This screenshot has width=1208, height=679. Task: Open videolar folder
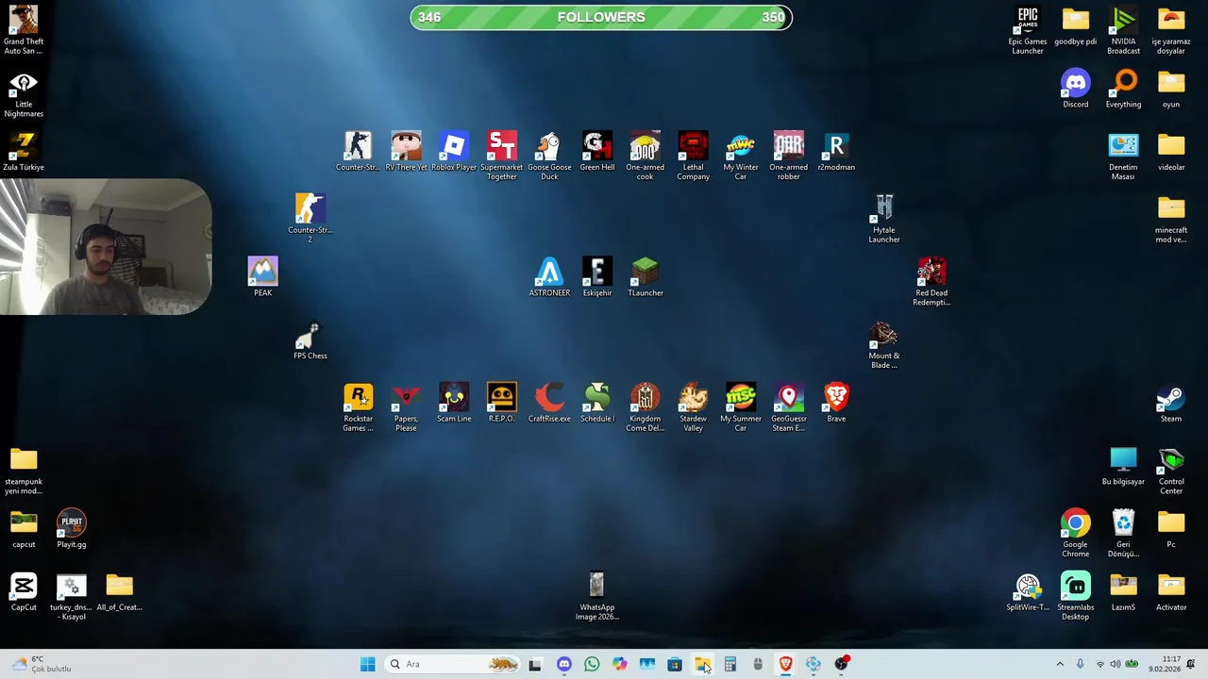point(1171,151)
